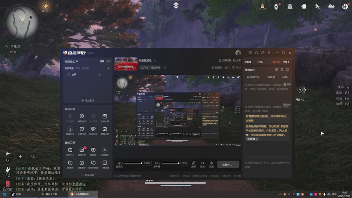This screenshot has width=352, height=198.
Task: Open the 任务中心 task center
Action: (x=70, y=151)
